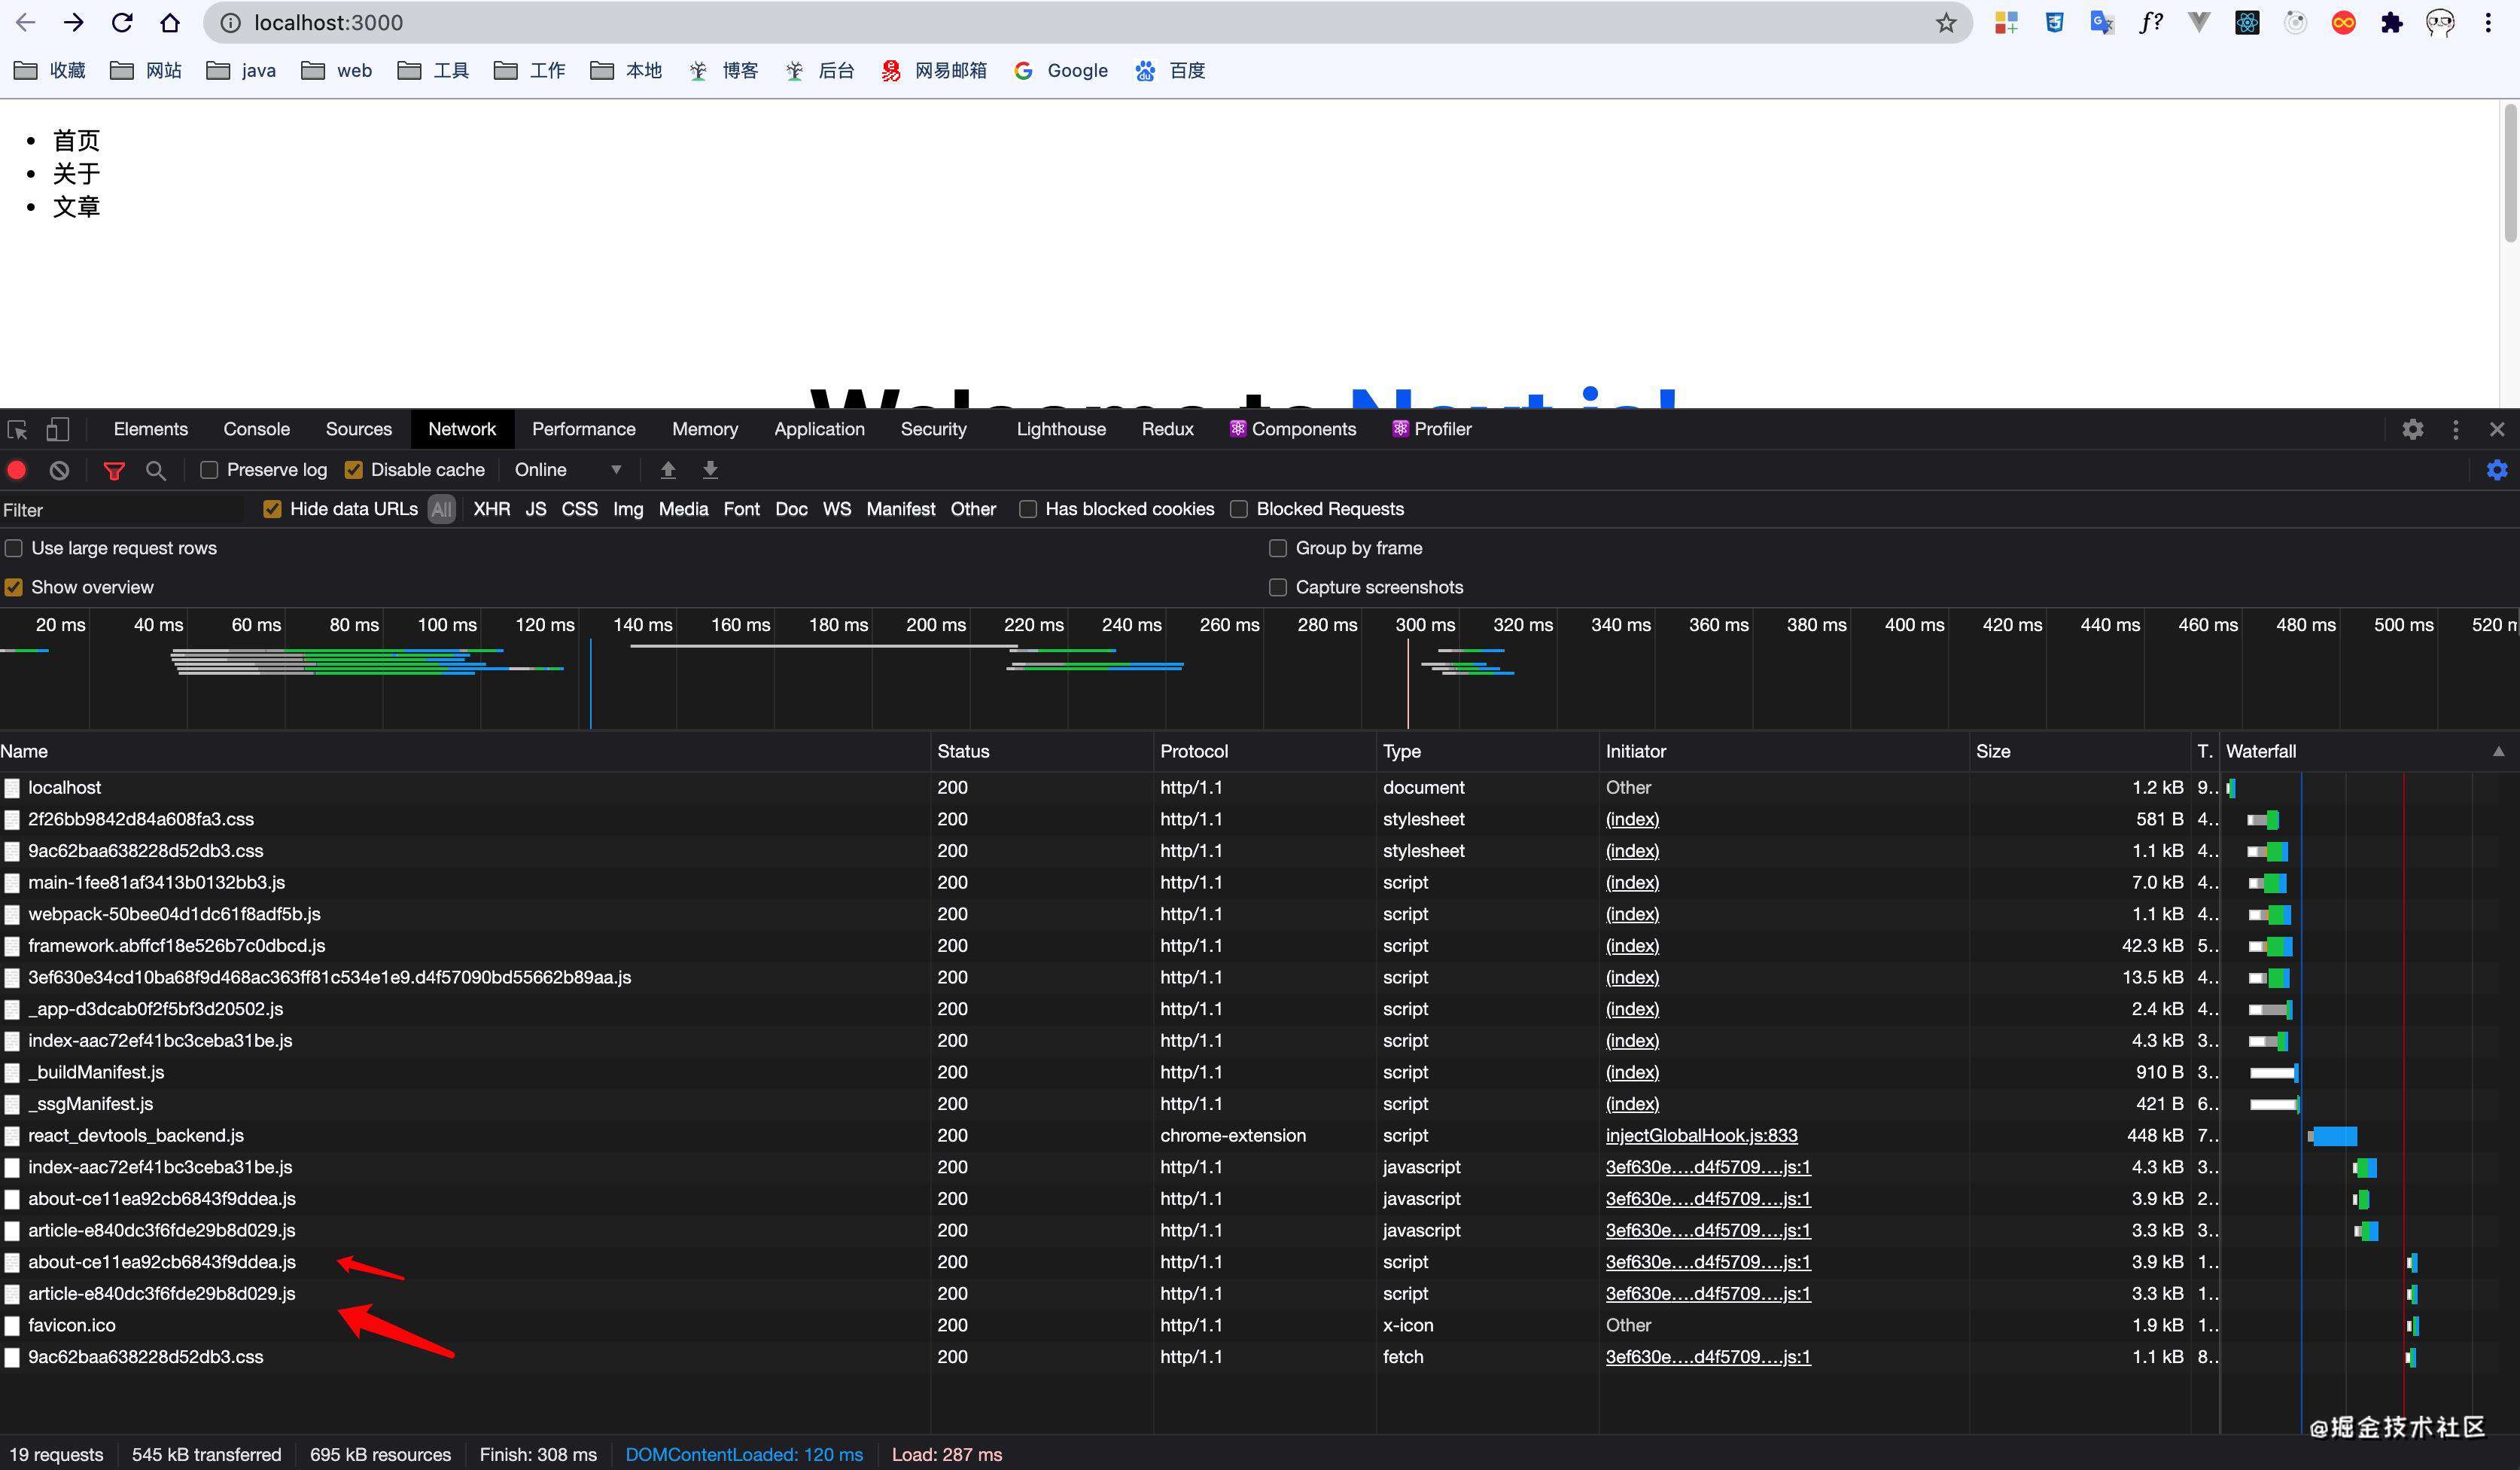Go to browser home icon
The width and height of the screenshot is (2520, 1470).
170,22
